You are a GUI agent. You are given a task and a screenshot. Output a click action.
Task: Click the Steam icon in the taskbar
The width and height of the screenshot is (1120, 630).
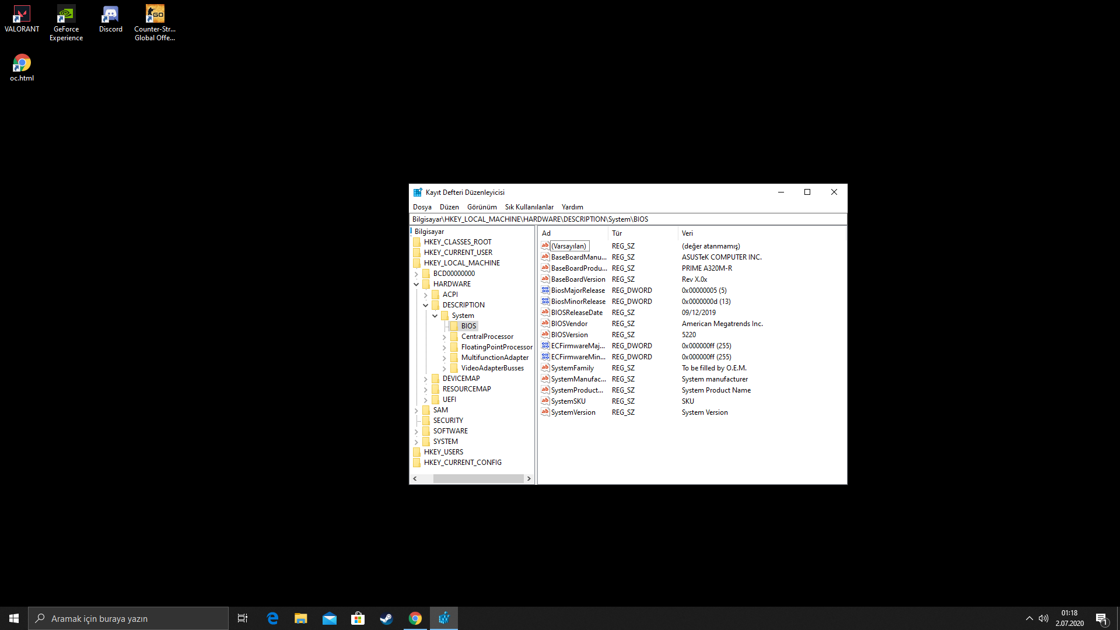coord(386,618)
